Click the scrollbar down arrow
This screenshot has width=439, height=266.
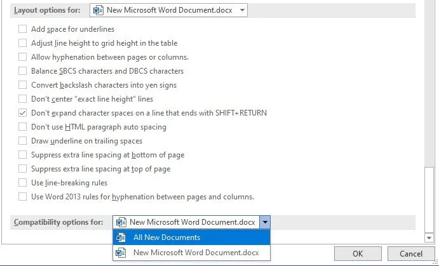click(x=429, y=237)
